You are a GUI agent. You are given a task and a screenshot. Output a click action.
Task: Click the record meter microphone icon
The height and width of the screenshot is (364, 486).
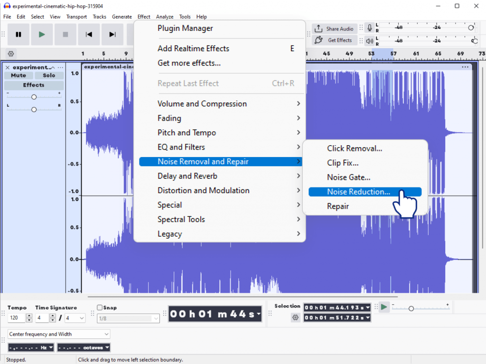(369, 28)
